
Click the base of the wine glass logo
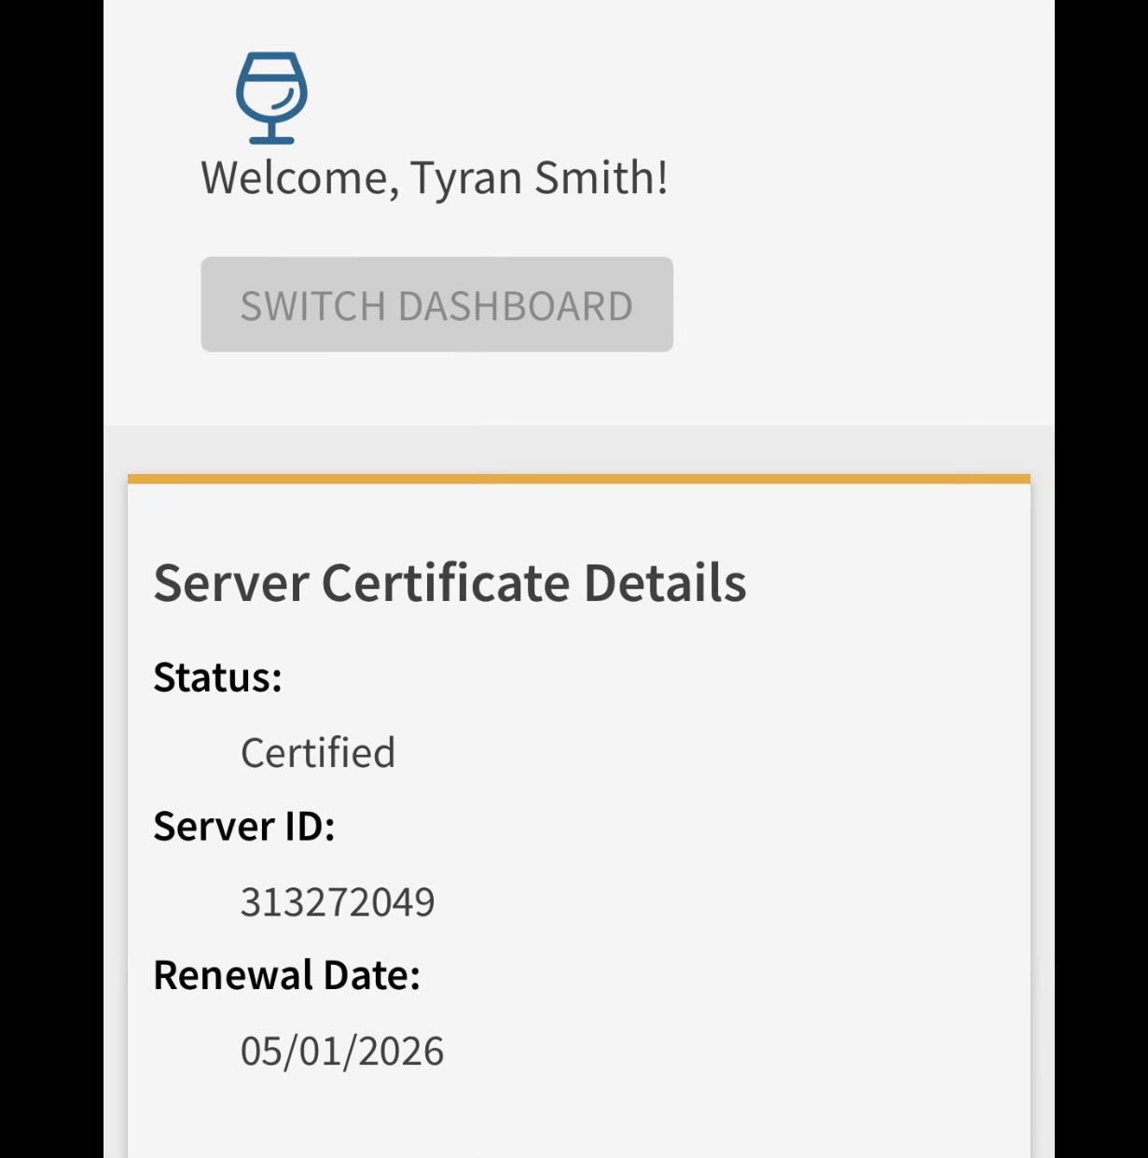[x=271, y=139]
